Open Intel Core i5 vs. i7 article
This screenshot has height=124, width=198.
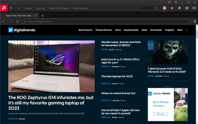[x=120, y=61]
